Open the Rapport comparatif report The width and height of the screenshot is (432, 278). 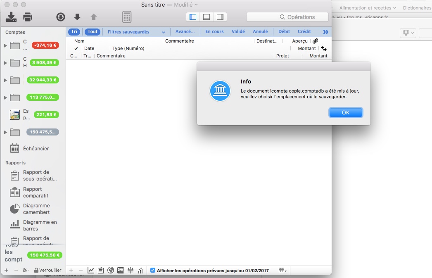coord(36,192)
